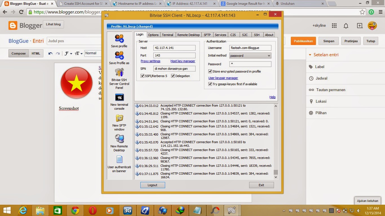Open the User keypair manager link
The width and height of the screenshot is (385, 216).
[x=223, y=78]
